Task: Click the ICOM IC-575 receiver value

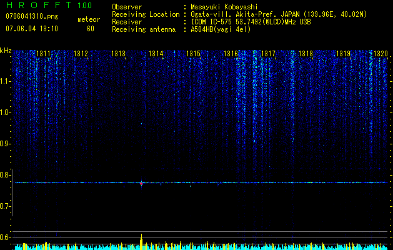Action: (251, 22)
